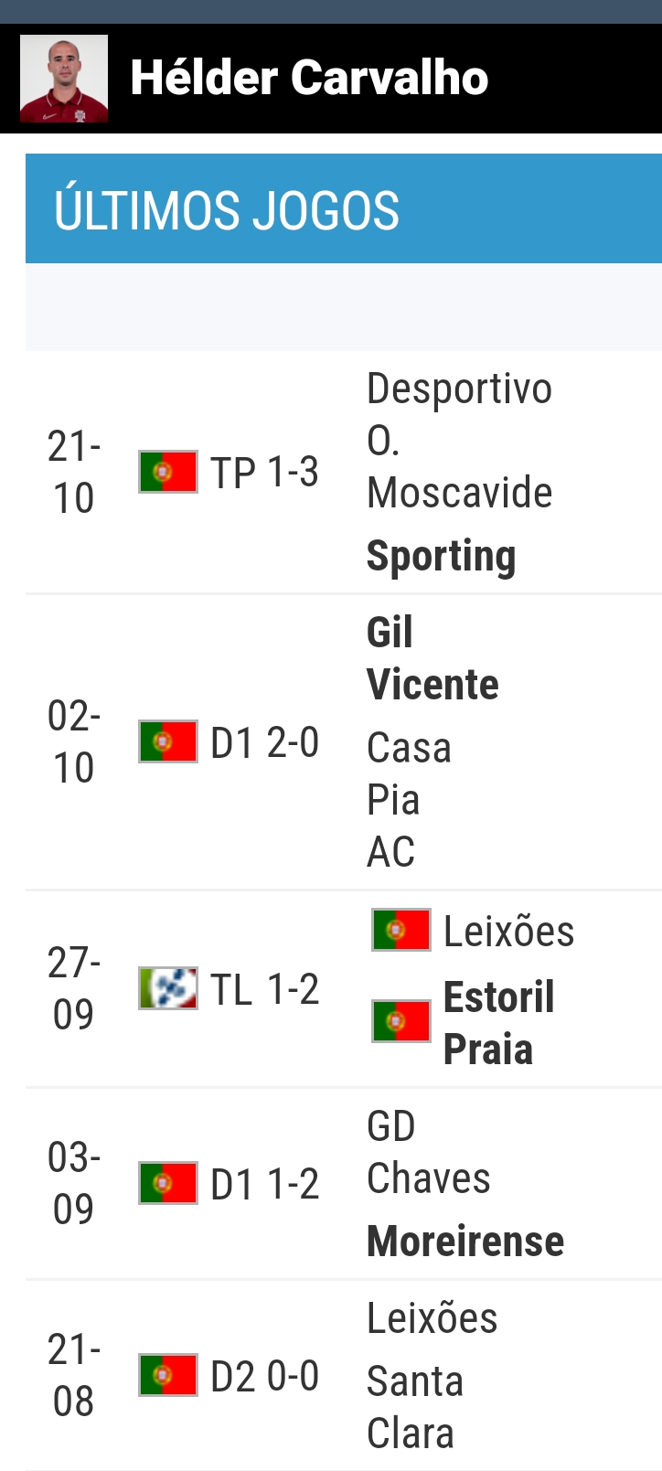Tap the Portugal flag beside D2 0-0
662x1471 pixels.
coord(168,1375)
